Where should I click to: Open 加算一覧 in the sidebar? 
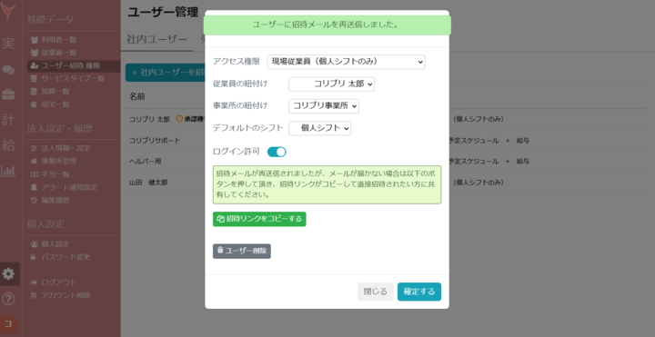click(x=50, y=92)
